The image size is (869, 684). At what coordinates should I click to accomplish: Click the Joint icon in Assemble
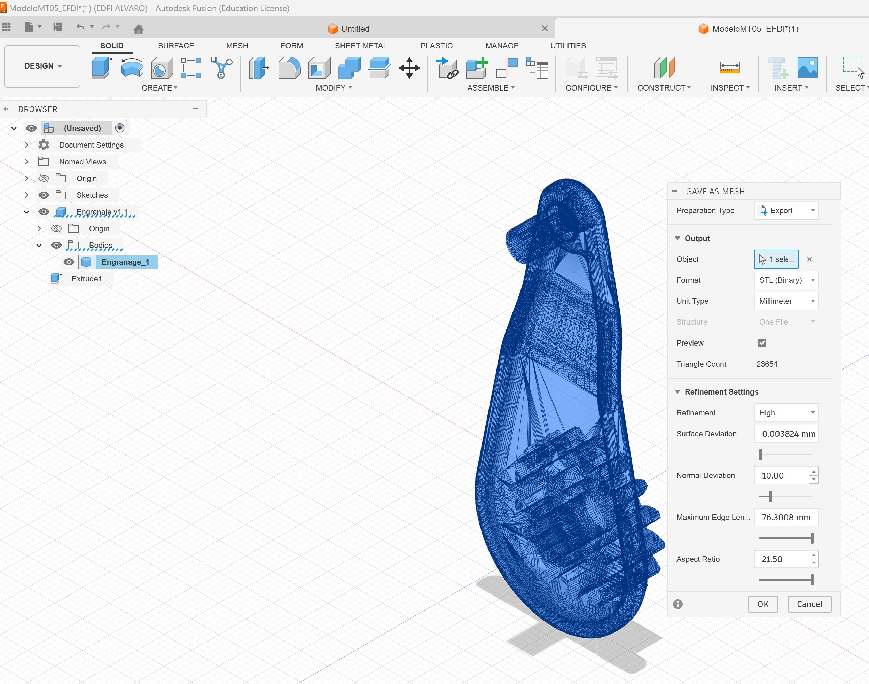tap(507, 67)
